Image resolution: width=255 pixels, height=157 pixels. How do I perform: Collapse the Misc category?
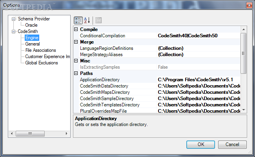point(76,61)
